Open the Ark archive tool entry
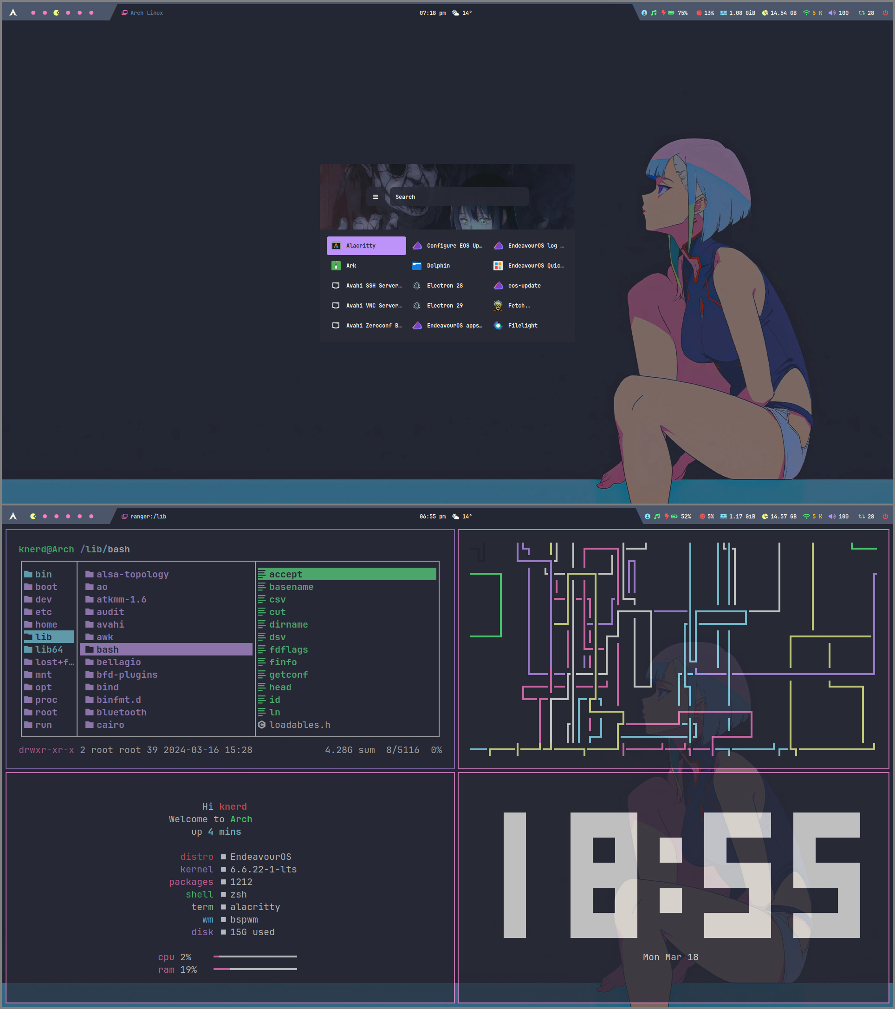895x1009 pixels. point(366,266)
